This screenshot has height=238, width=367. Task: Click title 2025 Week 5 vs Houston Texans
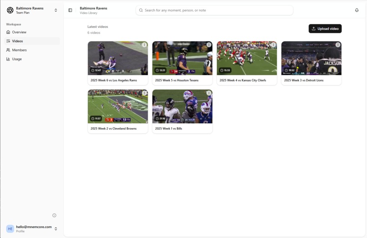click(x=177, y=80)
